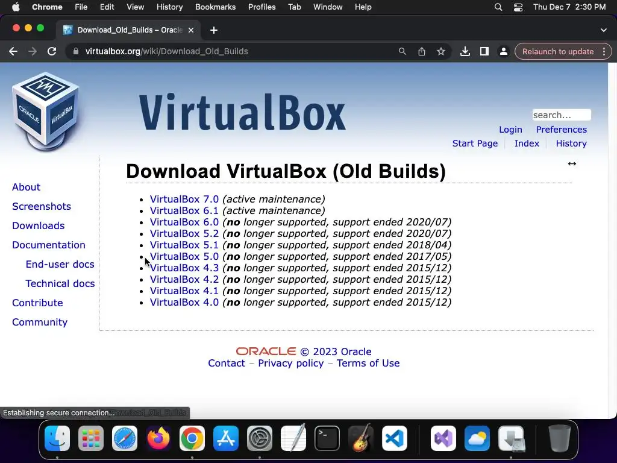The height and width of the screenshot is (463, 617).
Task: Open Safari from the dock
Action: (x=125, y=438)
